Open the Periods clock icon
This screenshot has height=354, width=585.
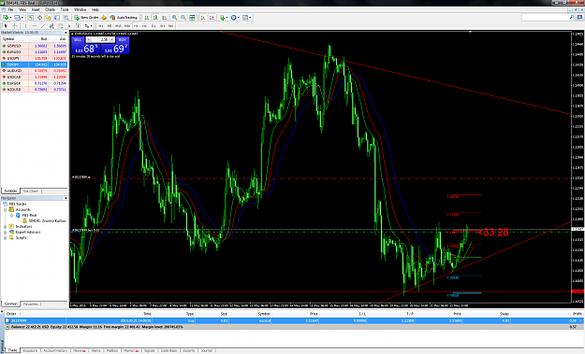point(234,18)
